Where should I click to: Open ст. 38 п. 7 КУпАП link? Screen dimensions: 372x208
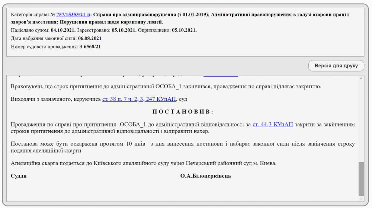pyautogui.click(x=139, y=99)
